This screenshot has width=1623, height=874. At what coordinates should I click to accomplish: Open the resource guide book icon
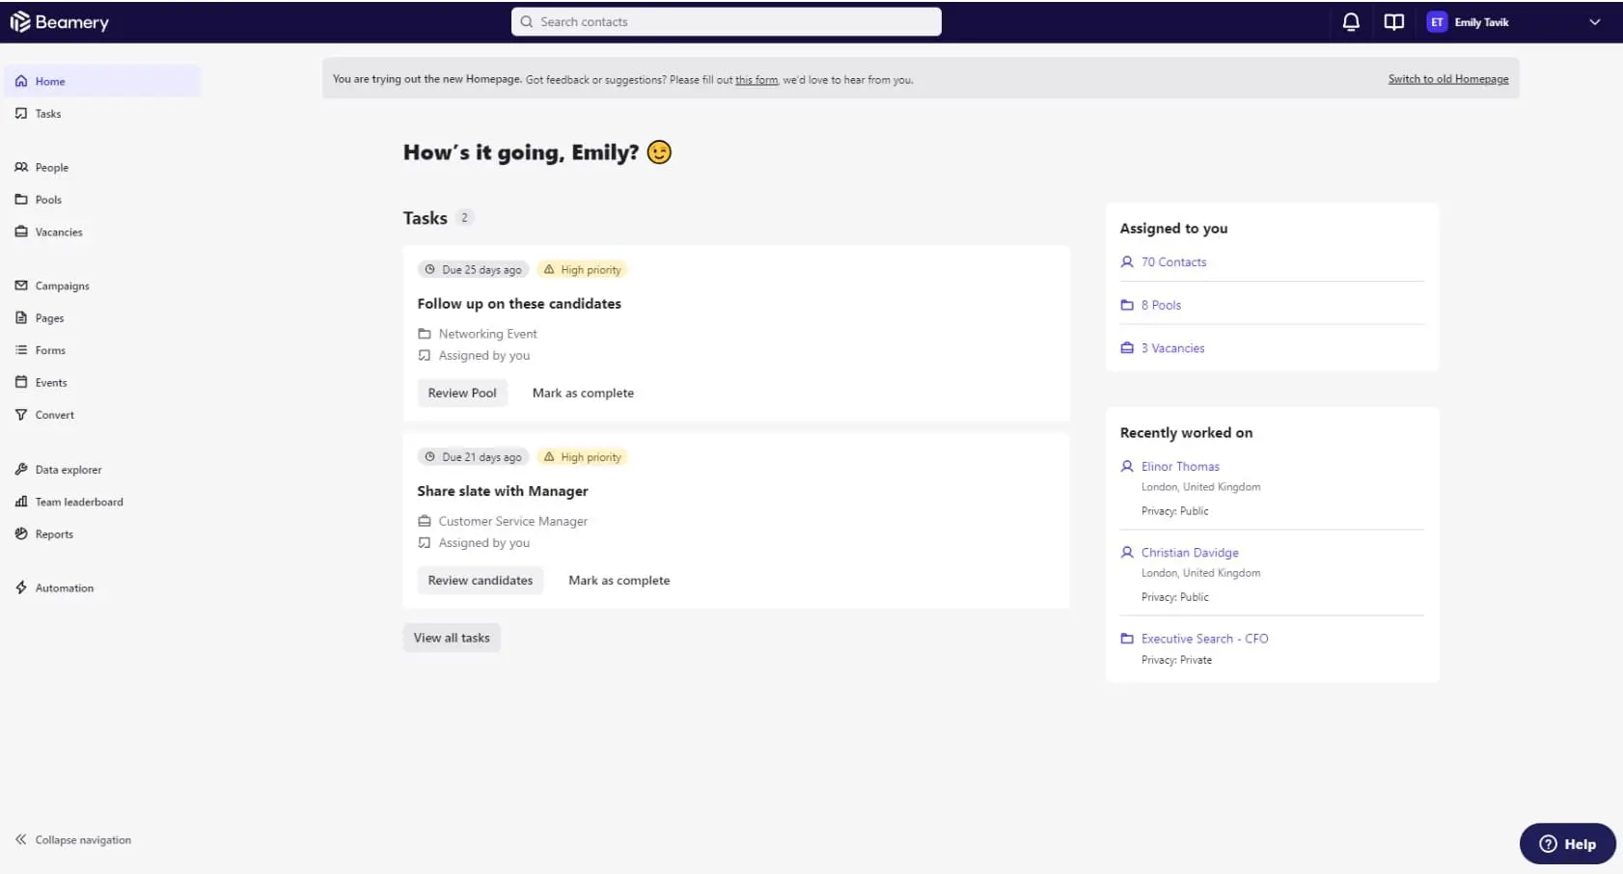1393,21
